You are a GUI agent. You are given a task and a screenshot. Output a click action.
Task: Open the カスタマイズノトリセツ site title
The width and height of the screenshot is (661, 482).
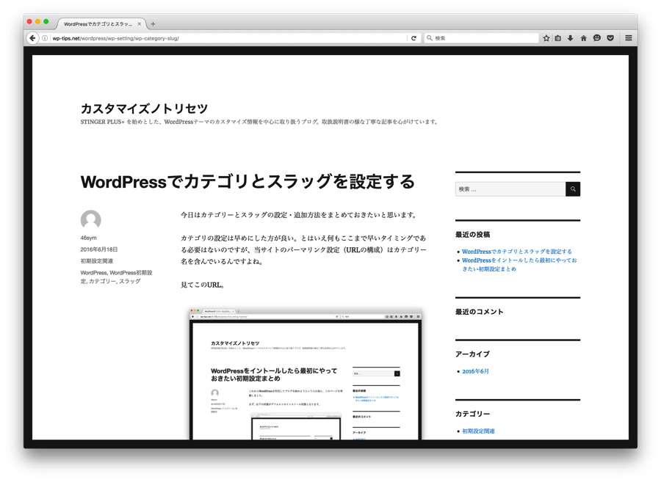(144, 109)
